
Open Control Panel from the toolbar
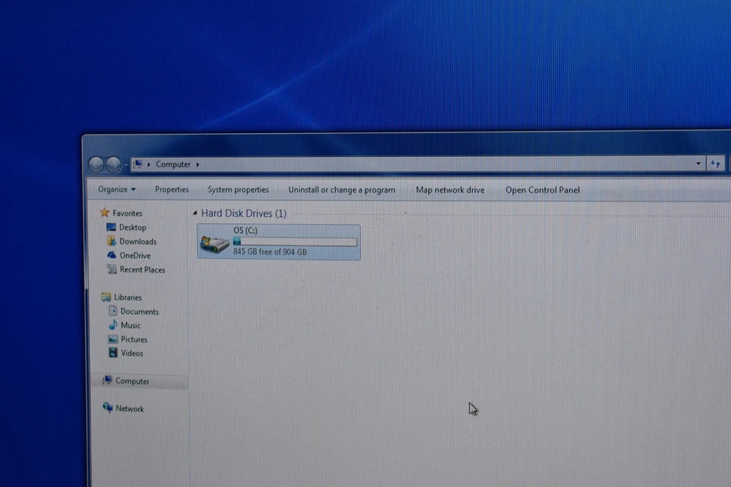coord(542,189)
